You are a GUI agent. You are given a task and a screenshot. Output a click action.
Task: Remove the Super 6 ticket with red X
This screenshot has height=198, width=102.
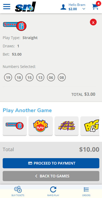(x=93, y=22)
